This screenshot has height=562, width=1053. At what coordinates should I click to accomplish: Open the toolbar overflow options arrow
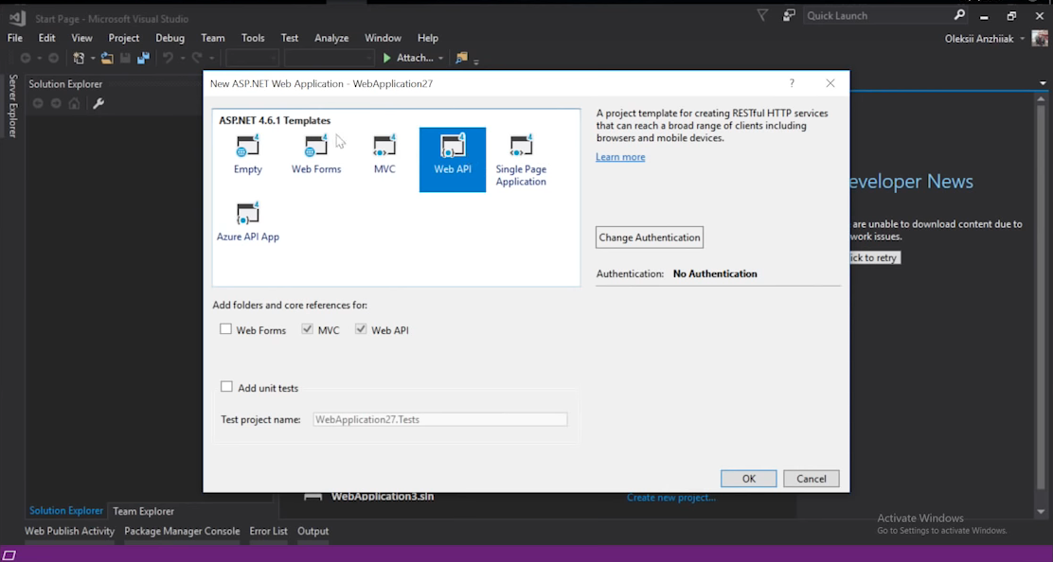(476, 61)
